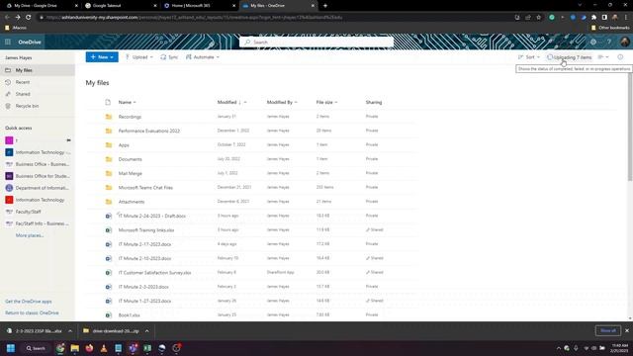Expand the Modified column header menu
The image size is (633, 356).
tap(245, 103)
